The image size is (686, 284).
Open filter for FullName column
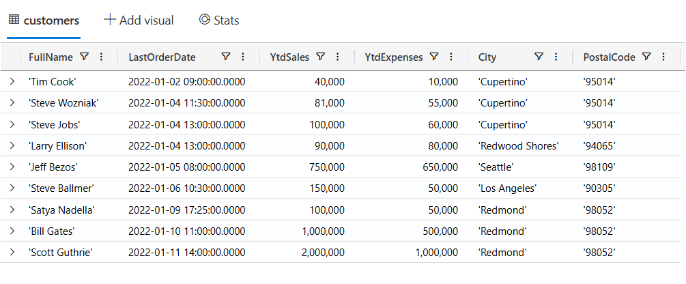click(x=85, y=57)
